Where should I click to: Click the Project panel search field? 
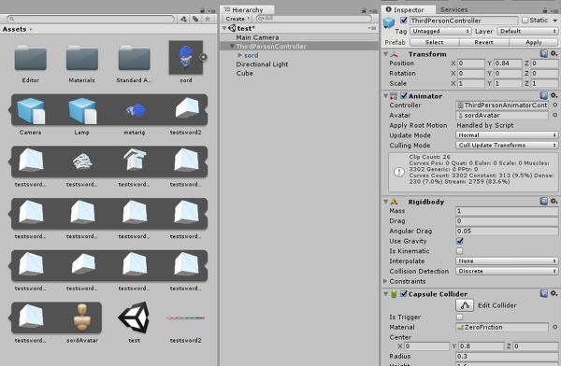pyautogui.click(x=91, y=19)
